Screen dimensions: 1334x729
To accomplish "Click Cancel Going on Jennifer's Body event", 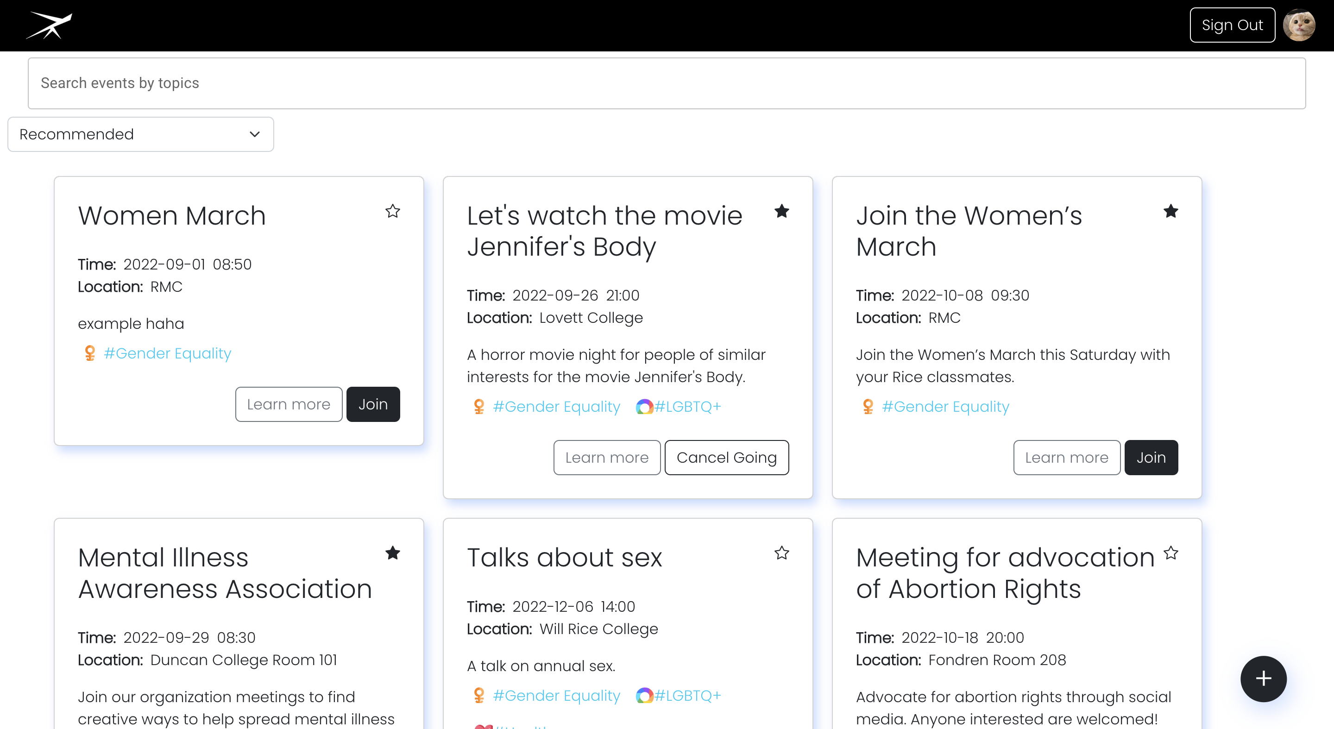I will point(727,458).
